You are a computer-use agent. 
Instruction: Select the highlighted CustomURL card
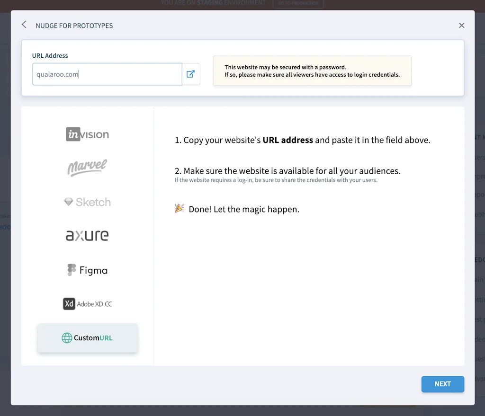tap(87, 338)
